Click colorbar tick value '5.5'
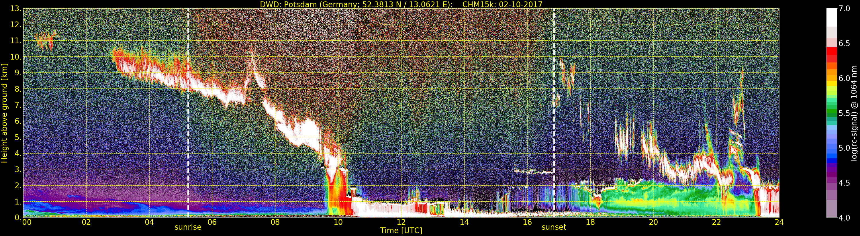The image size is (860, 236). [x=844, y=113]
